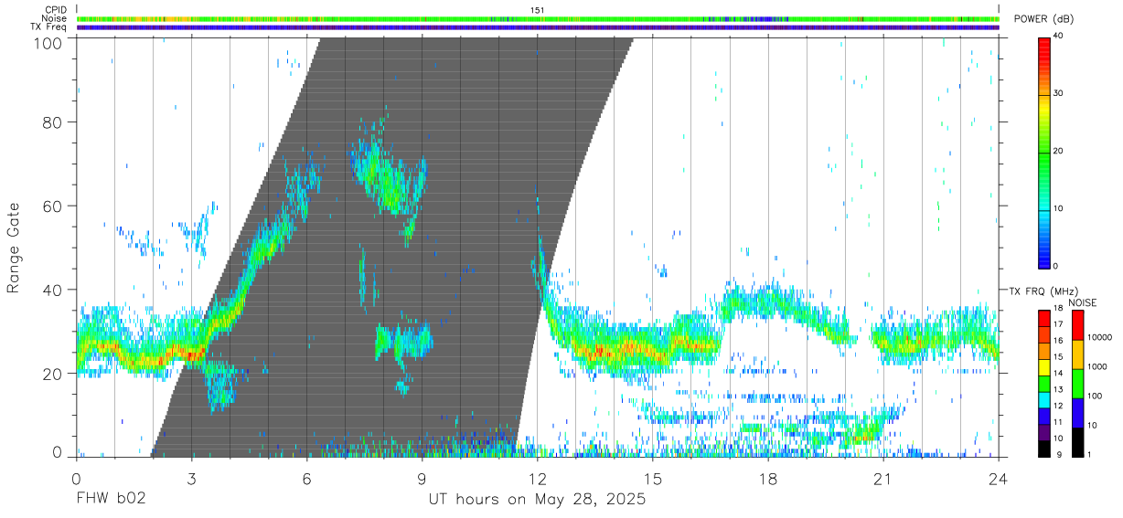Screen dimensions: 1123x518
Task: Click "UT hours on May 28, 2025" label
Action: pos(538,500)
